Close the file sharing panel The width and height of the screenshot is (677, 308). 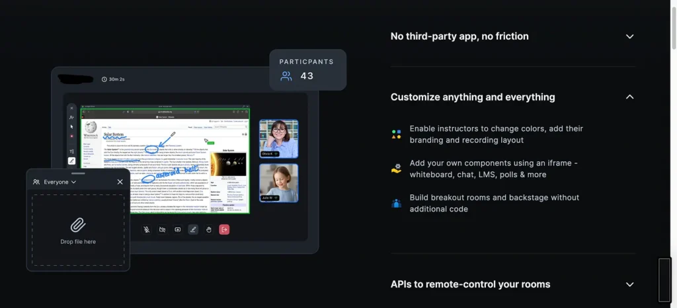click(120, 182)
